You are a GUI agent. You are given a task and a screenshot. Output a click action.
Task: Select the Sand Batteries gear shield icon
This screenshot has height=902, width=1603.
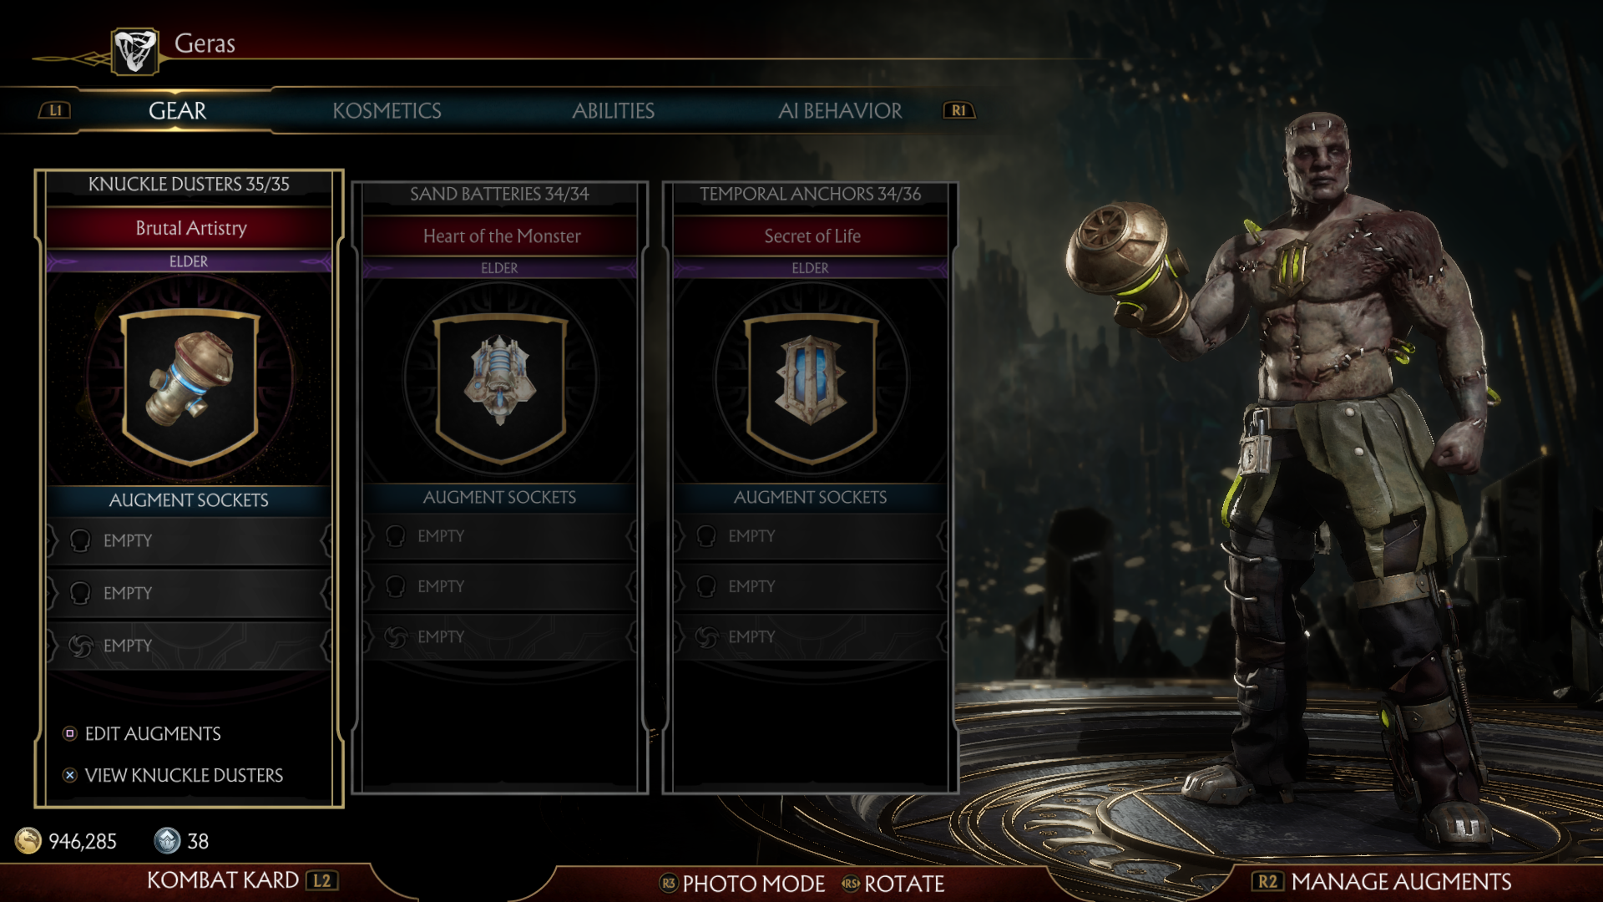point(501,388)
